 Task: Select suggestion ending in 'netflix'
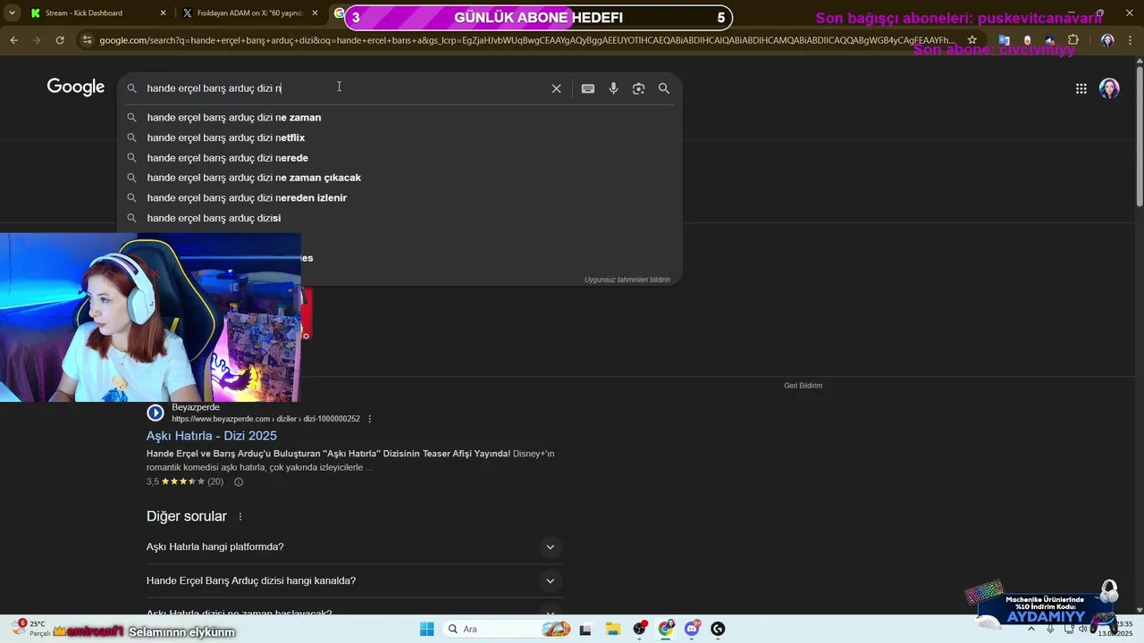point(400,138)
